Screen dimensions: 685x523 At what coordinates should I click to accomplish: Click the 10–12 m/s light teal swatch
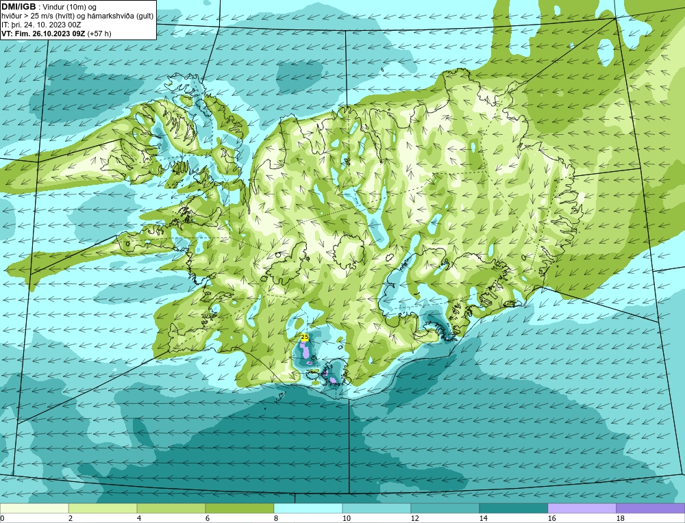coord(377,509)
